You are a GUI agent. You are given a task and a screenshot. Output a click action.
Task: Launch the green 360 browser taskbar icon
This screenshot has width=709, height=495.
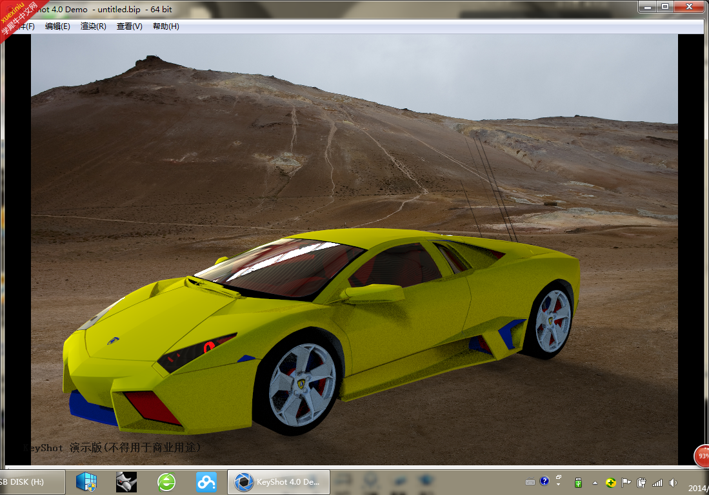(166, 482)
